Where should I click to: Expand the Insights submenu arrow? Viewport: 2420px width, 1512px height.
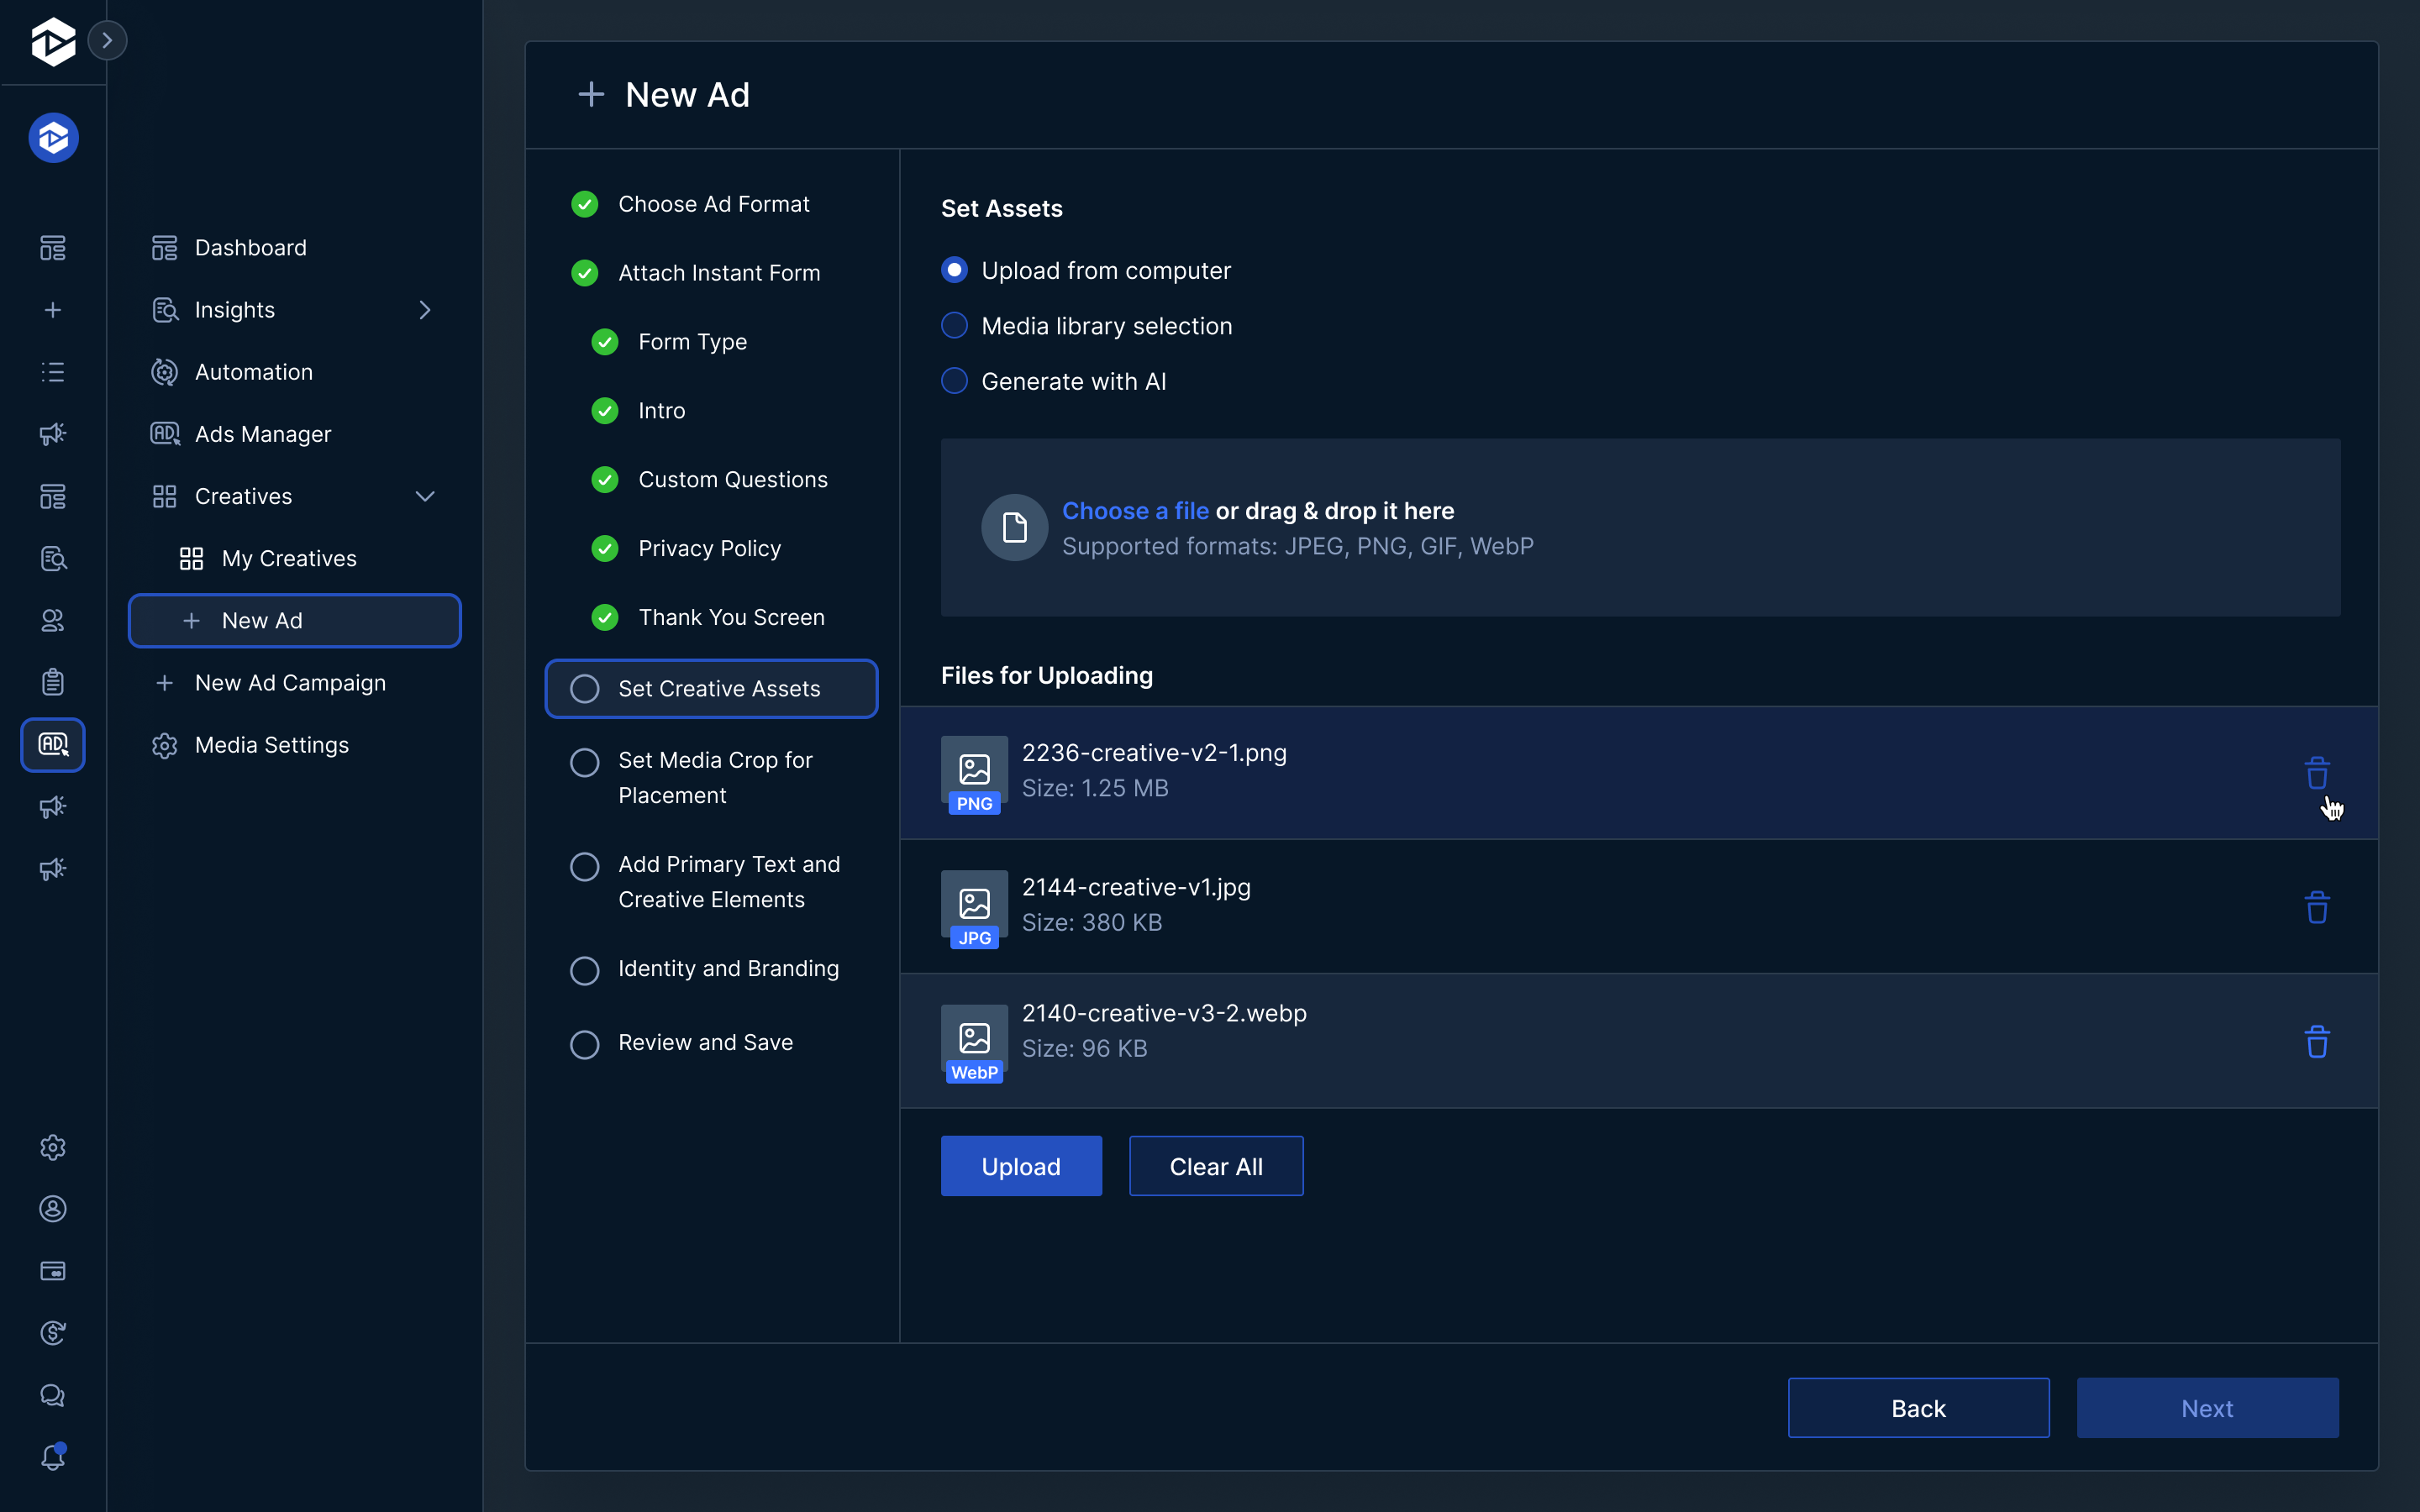tap(425, 310)
